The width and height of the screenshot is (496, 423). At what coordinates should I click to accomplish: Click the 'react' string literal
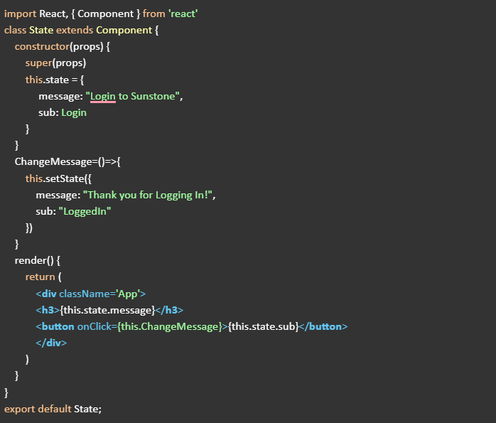click(183, 14)
